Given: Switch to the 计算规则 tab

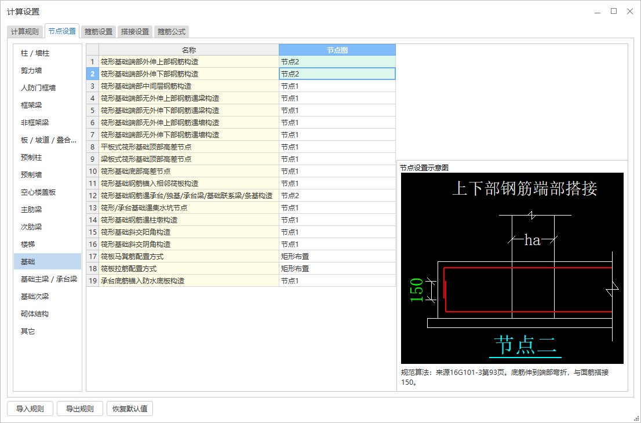Looking at the screenshot, I should pos(24,31).
